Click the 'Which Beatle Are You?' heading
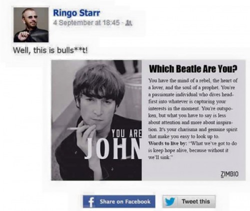 [x=193, y=69]
